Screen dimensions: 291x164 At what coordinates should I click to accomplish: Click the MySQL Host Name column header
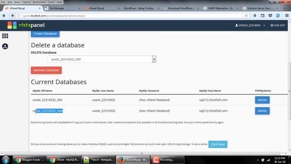pos(210,91)
